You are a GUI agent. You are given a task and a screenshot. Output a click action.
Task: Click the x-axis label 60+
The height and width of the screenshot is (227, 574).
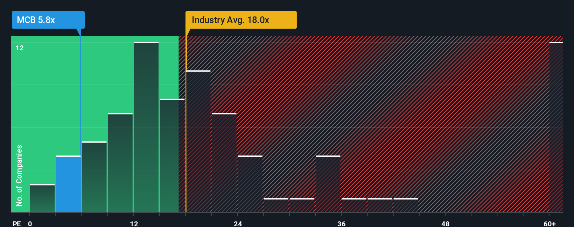pyautogui.click(x=549, y=224)
